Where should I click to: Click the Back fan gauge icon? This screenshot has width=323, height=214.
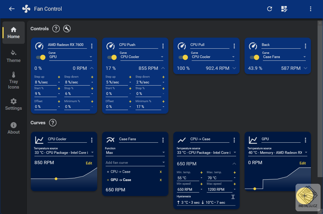pyautogui.click(x=253, y=46)
